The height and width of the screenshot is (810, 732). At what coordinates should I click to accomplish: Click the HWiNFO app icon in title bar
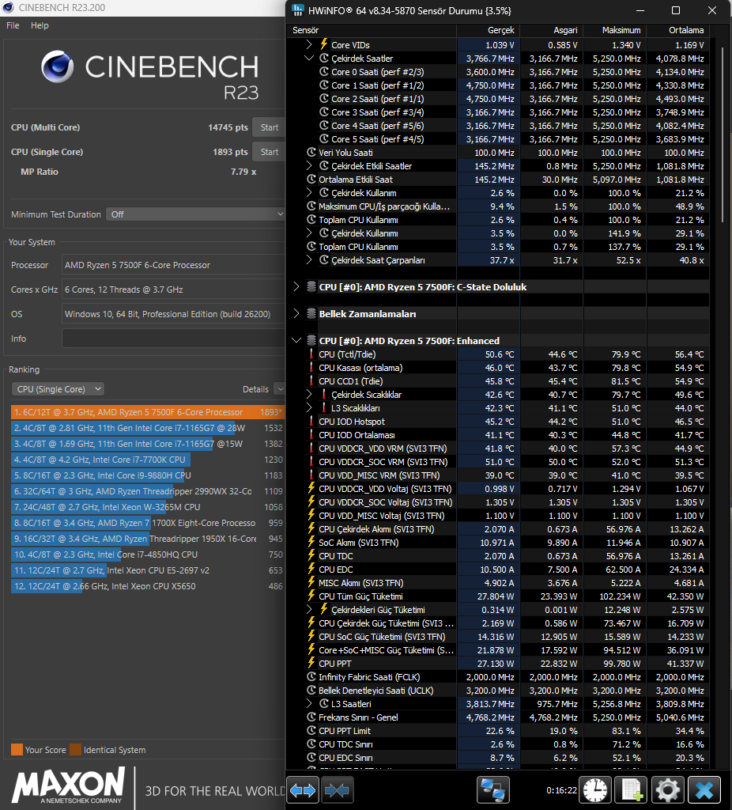[298, 10]
